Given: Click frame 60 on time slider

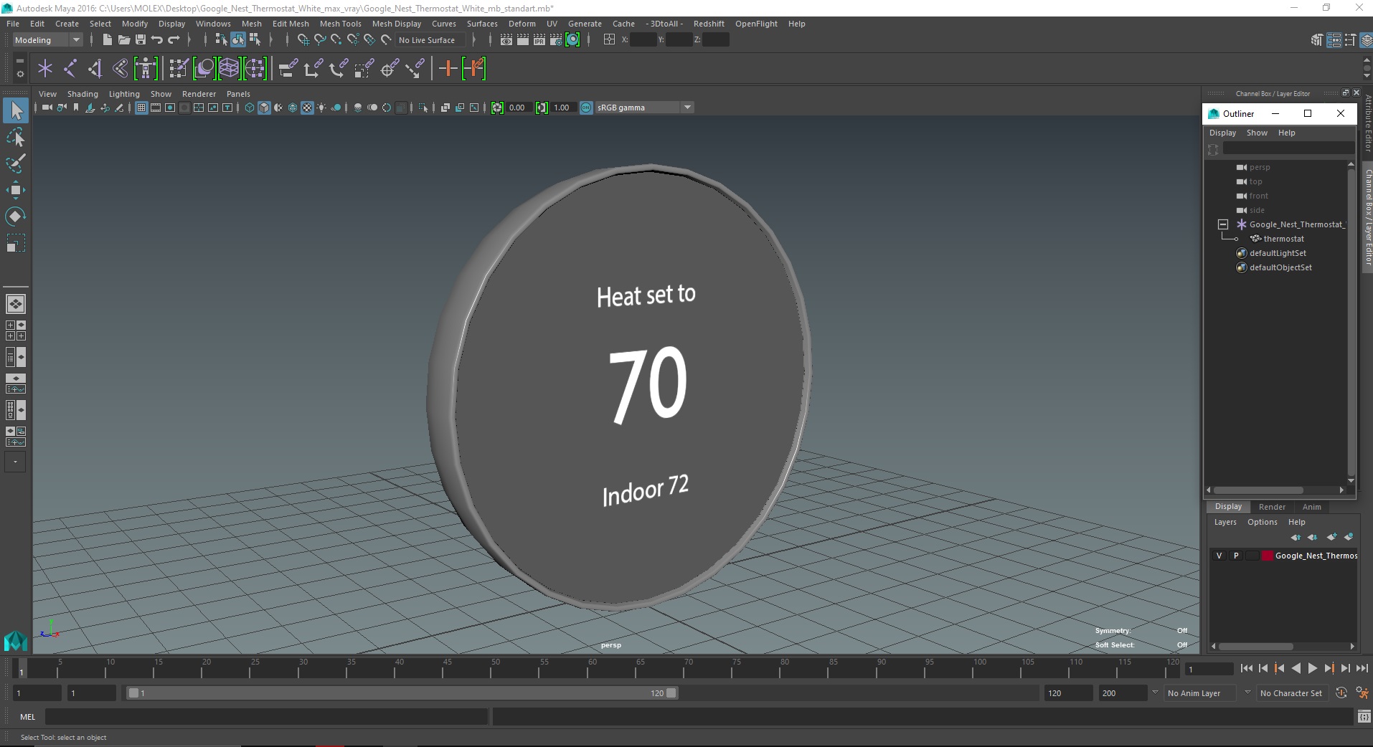Looking at the screenshot, I should 592,668.
